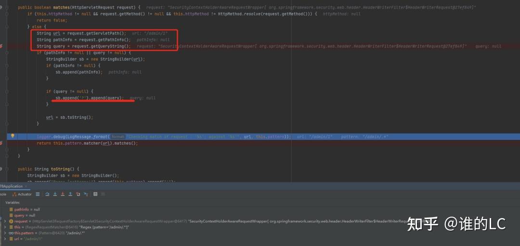
Task: Click the Run to Cursor icon
Action: click(x=86, y=194)
